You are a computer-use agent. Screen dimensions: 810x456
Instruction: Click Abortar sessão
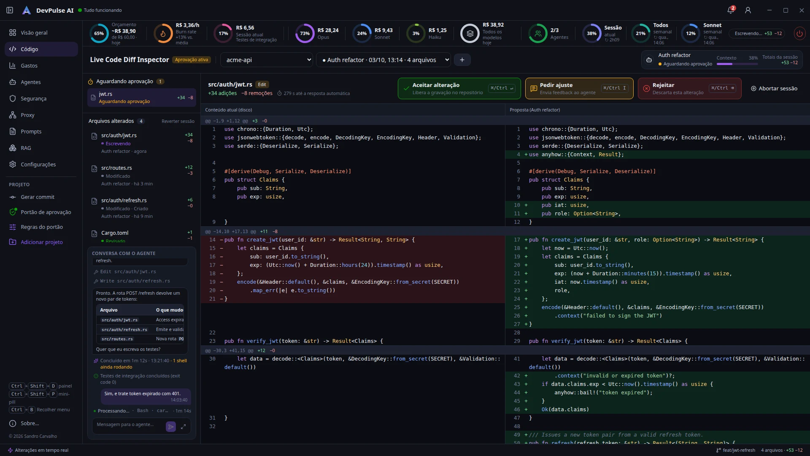tap(774, 89)
